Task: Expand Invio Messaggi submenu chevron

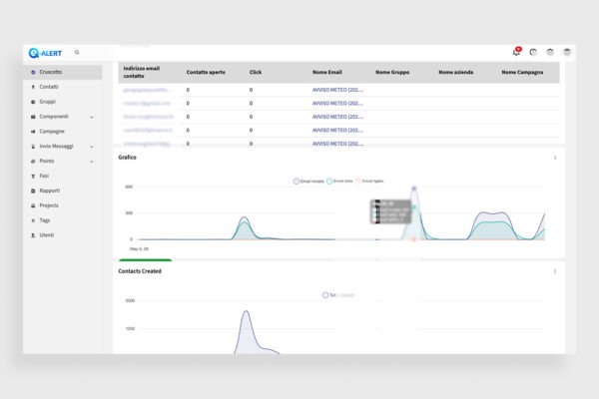Action: [x=92, y=147]
